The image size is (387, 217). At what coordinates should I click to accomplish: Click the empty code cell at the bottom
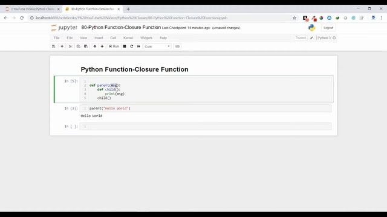pyautogui.click(x=206, y=127)
